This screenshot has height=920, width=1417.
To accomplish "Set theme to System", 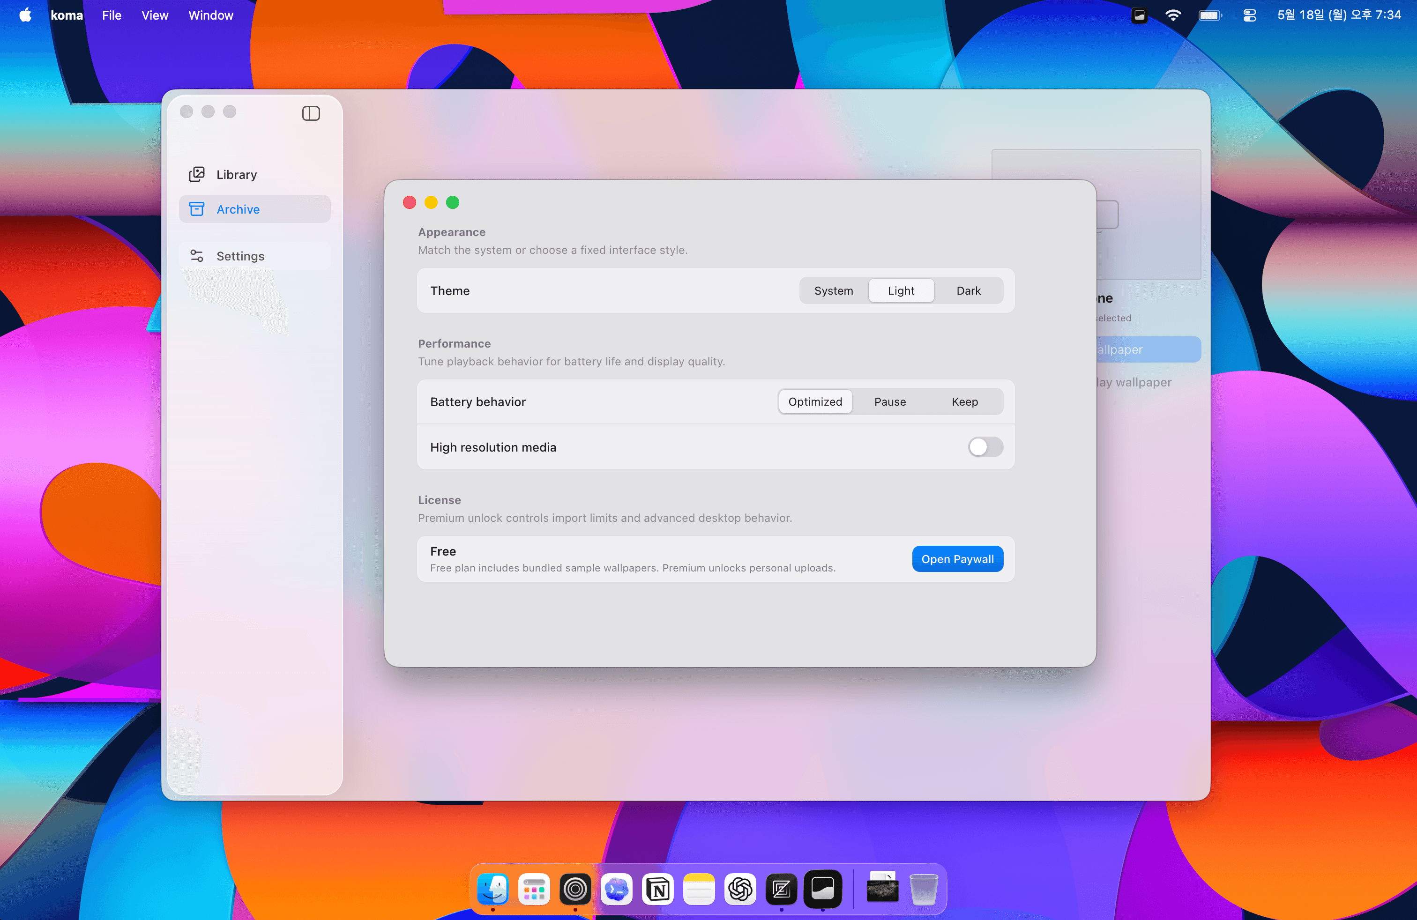I will [x=834, y=290].
